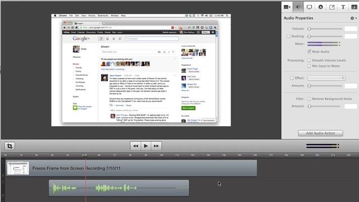Click the Volume slider handle
Viewport: 359px width, 202px height.
pos(309,29)
